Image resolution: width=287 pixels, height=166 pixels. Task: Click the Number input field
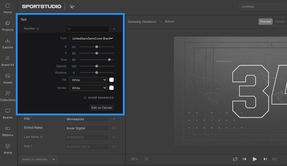[87, 29]
